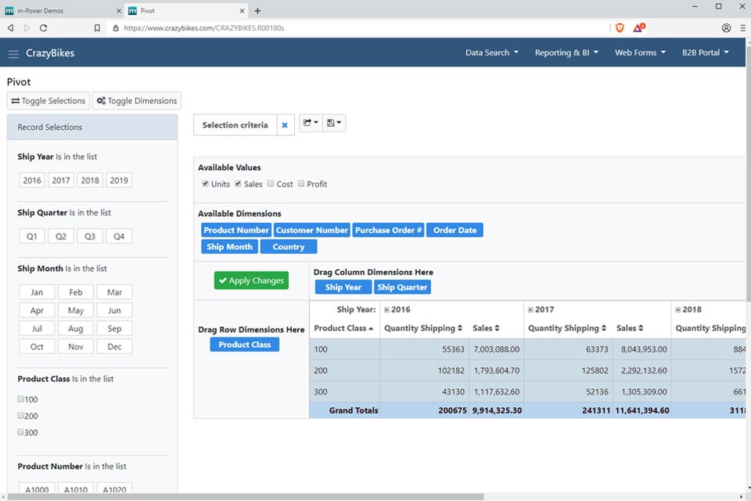Check Product Class 200
The width and height of the screenshot is (751, 501).
tap(20, 416)
